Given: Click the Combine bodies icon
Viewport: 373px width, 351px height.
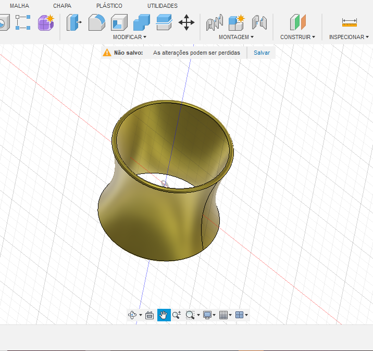Looking at the screenshot, I should click(x=142, y=22).
